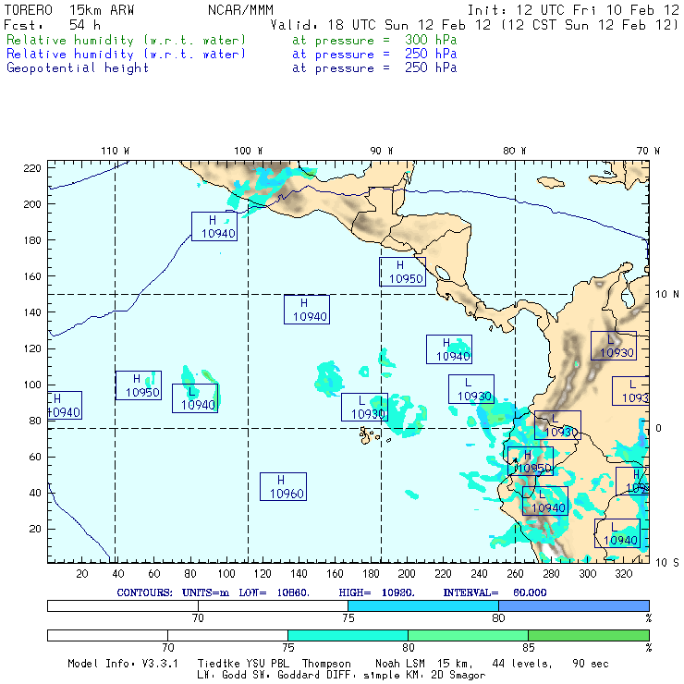Viewport: 684px width, 684px height.
Task: Pick the blue 80% swatch in upper colorbar
Action: 573,605
